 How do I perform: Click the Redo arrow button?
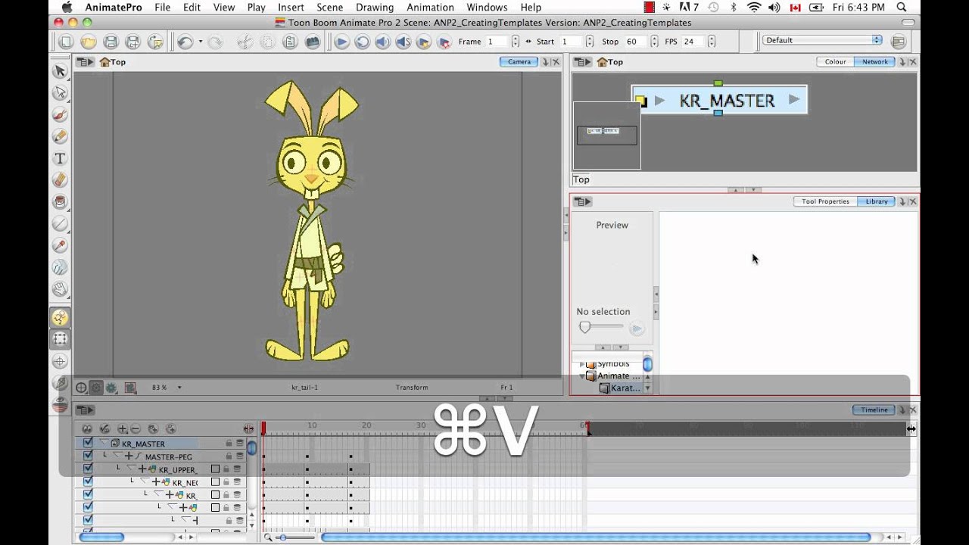[x=215, y=42]
